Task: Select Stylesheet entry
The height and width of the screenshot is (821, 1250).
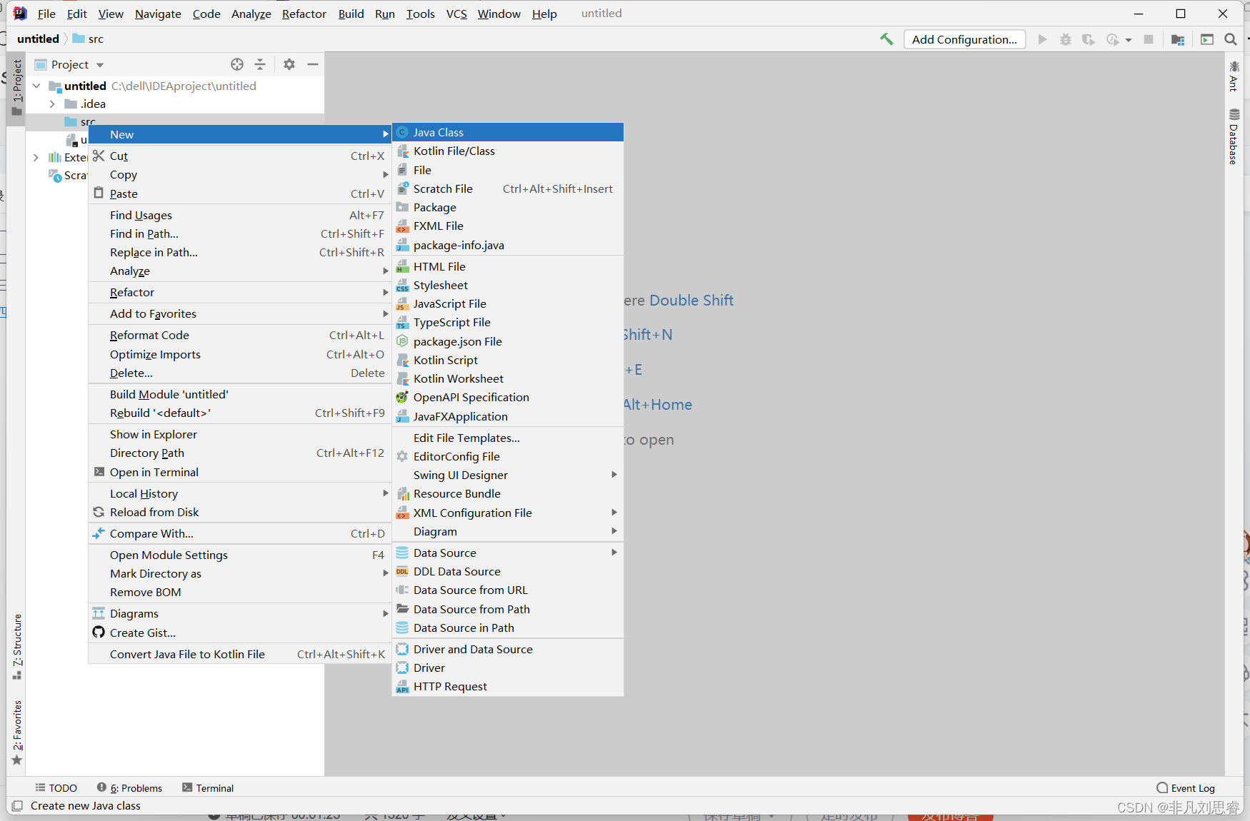Action: (x=508, y=285)
